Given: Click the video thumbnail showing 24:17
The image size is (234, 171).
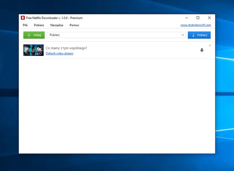Looking at the screenshot, I should (x=33, y=50).
